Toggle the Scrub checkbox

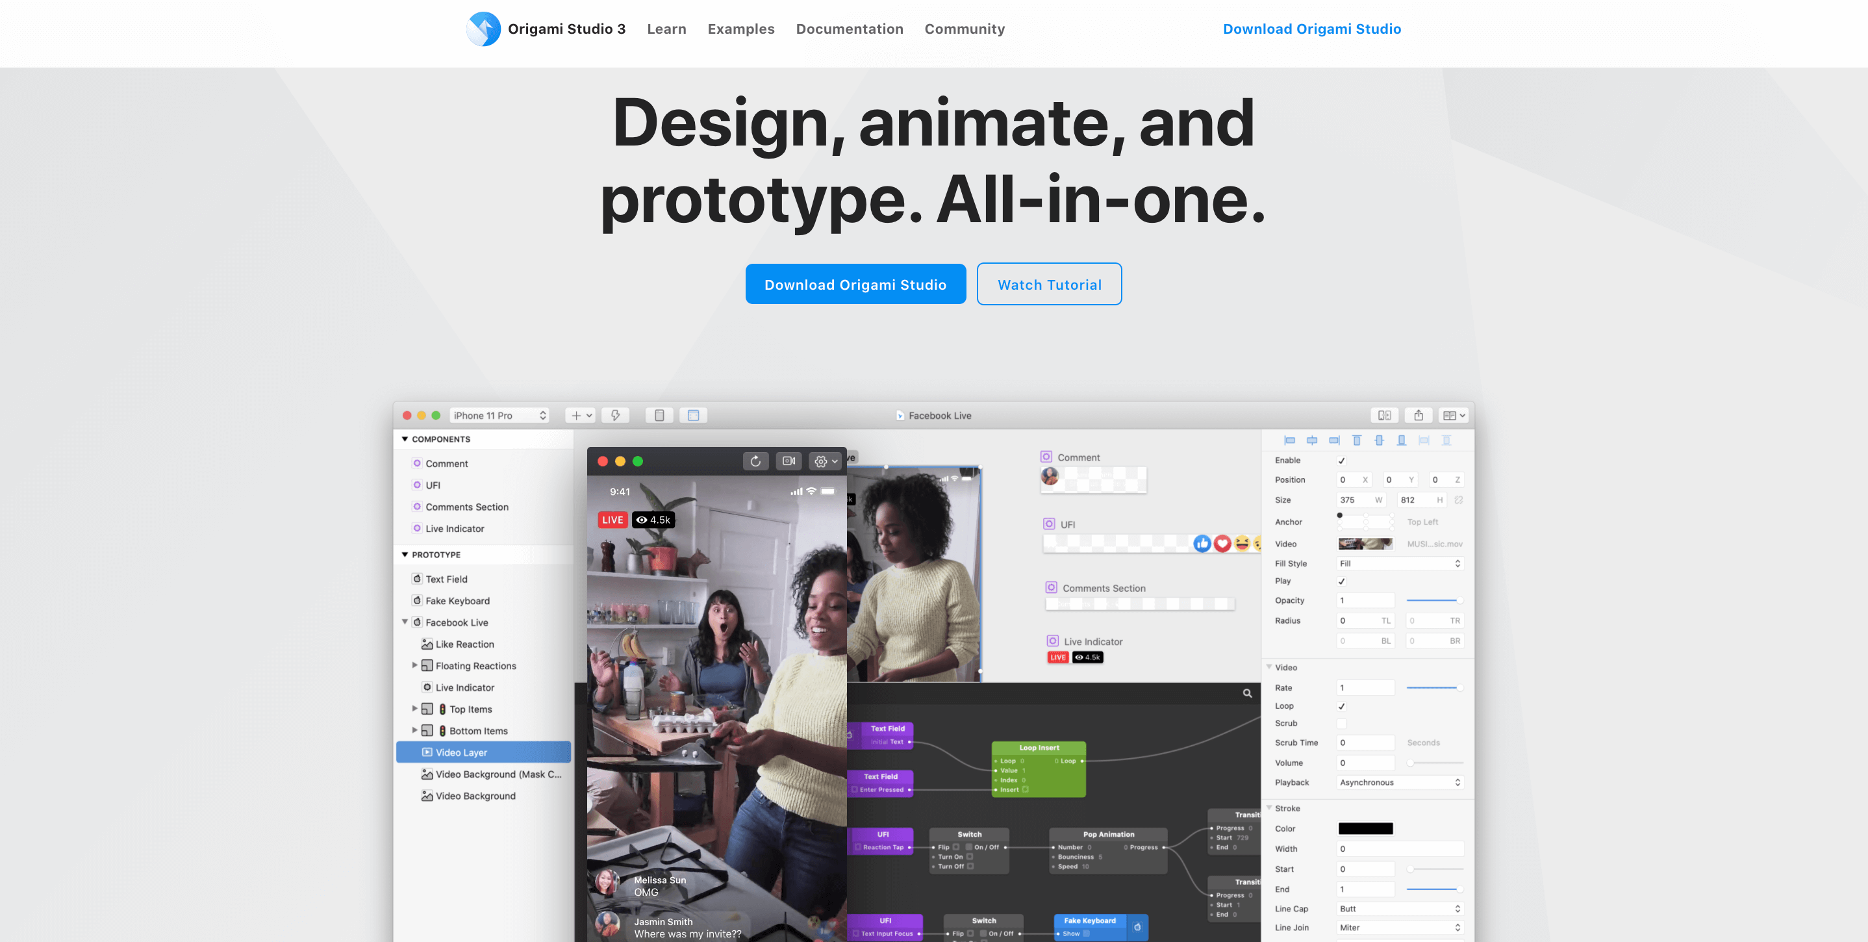point(1341,724)
